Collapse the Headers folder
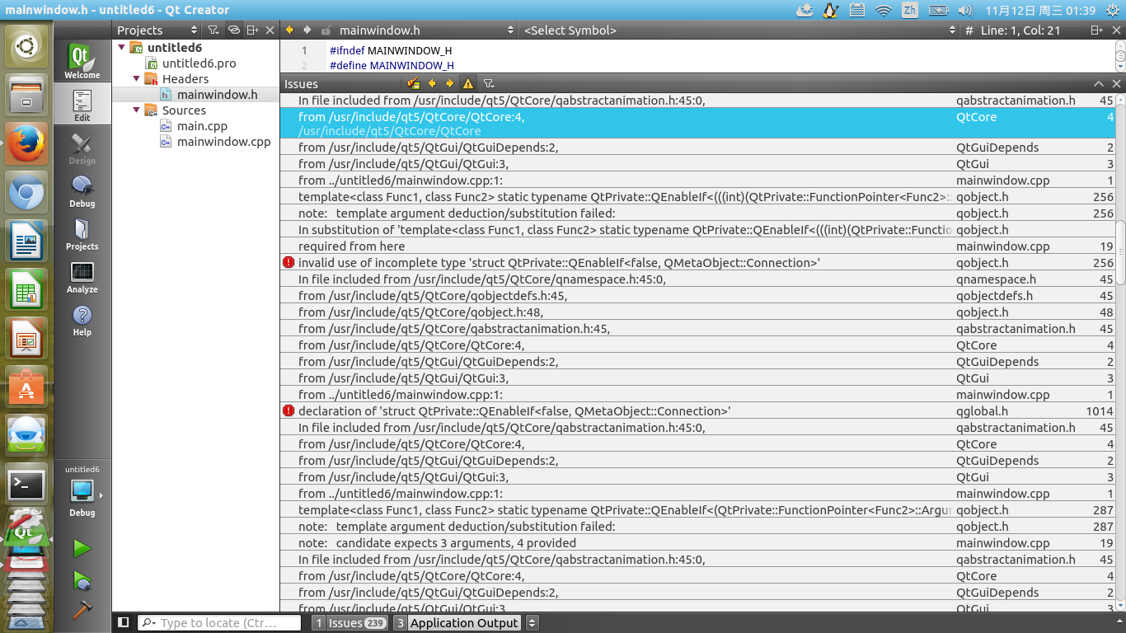 136,79
